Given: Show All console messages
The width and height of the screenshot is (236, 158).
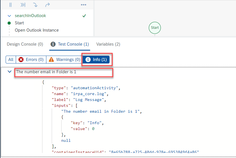Looking at the screenshot, I should coord(11,60).
